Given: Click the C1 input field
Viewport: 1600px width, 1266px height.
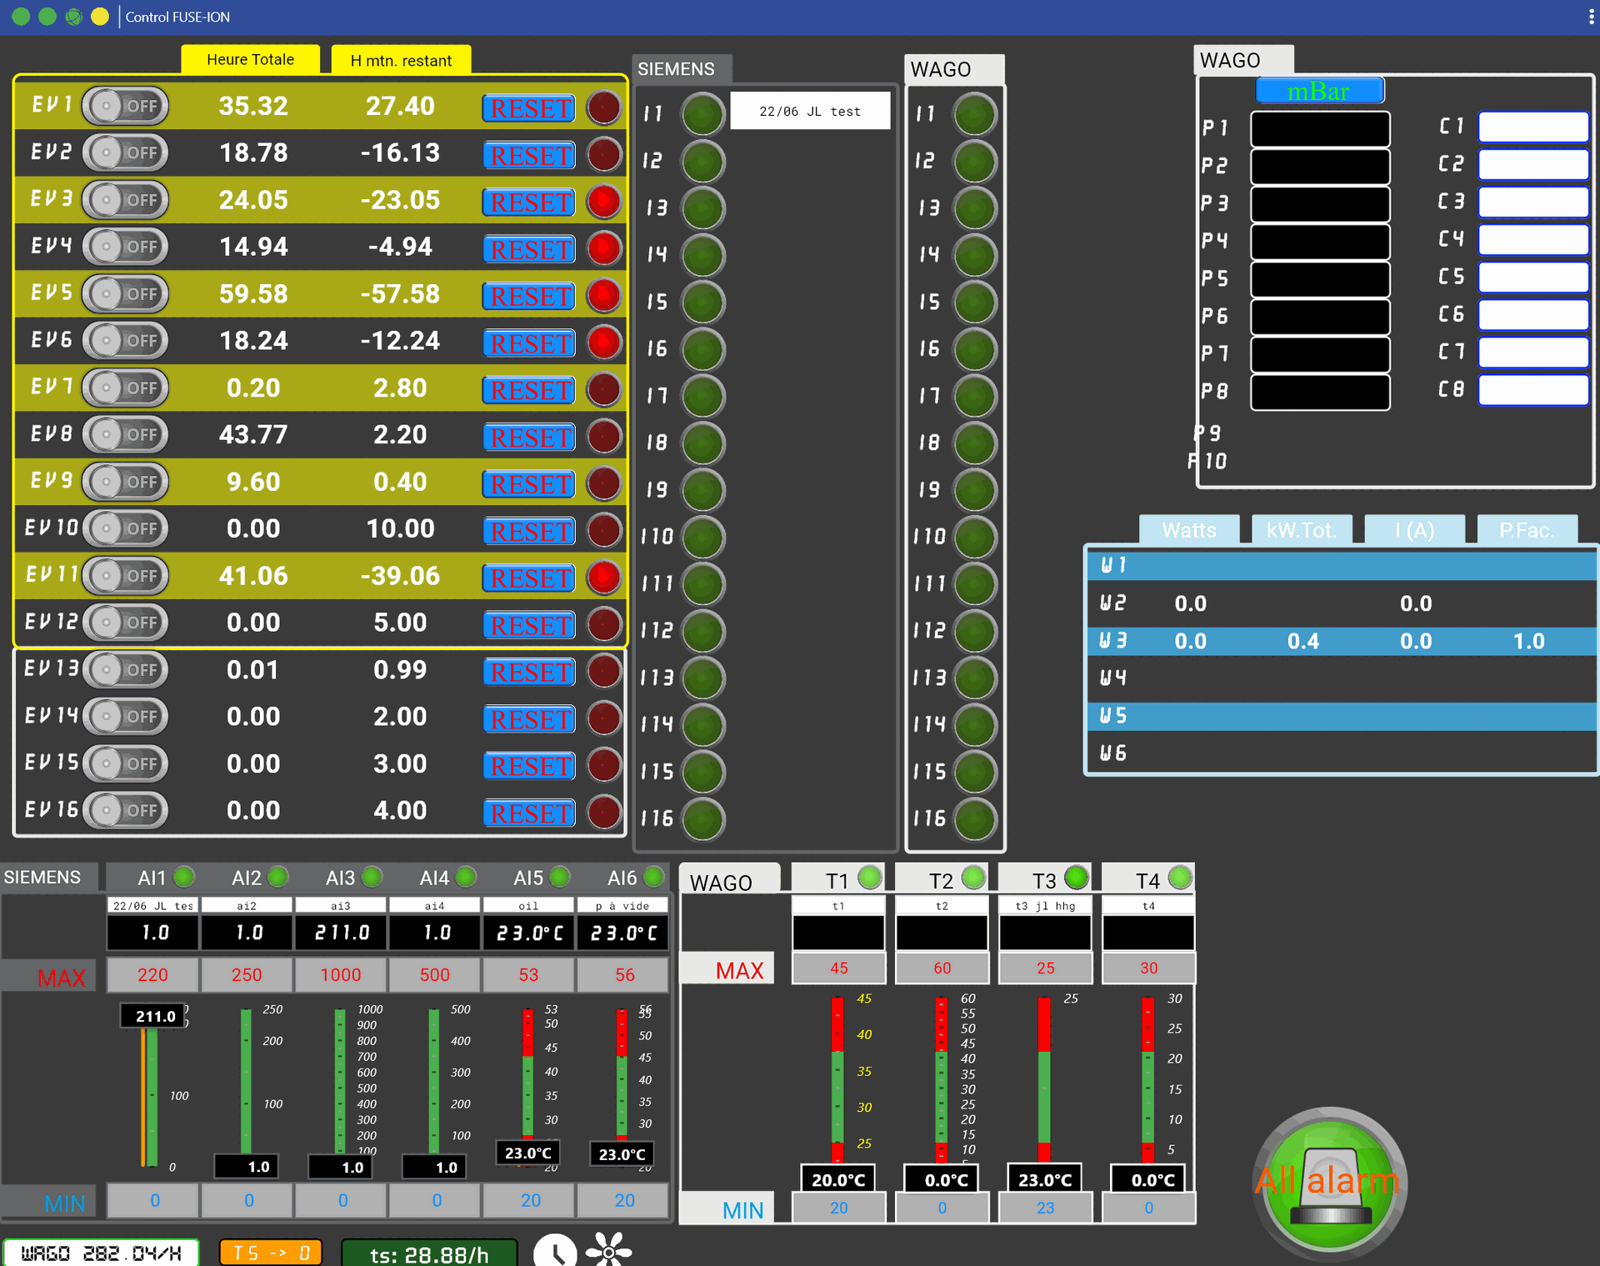Looking at the screenshot, I should tap(1533, 127).
